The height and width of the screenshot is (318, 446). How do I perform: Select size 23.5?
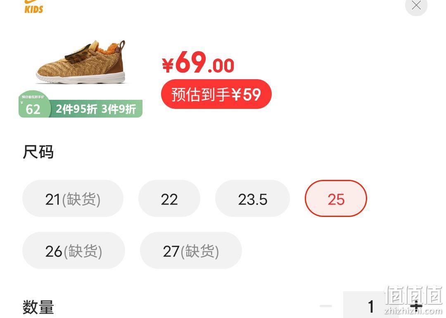(253, 198)
